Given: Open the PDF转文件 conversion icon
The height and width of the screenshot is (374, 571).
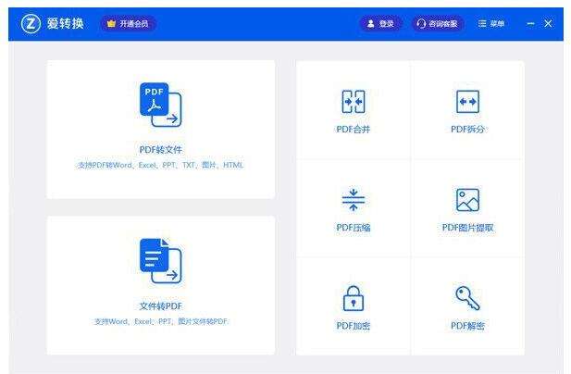Looking at the screenshot, I should point(161,105).
